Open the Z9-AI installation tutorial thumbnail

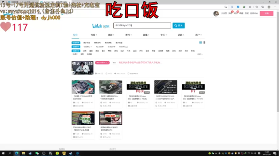[x=111, y=87]
